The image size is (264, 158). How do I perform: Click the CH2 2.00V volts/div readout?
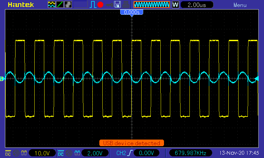[95, 153]
